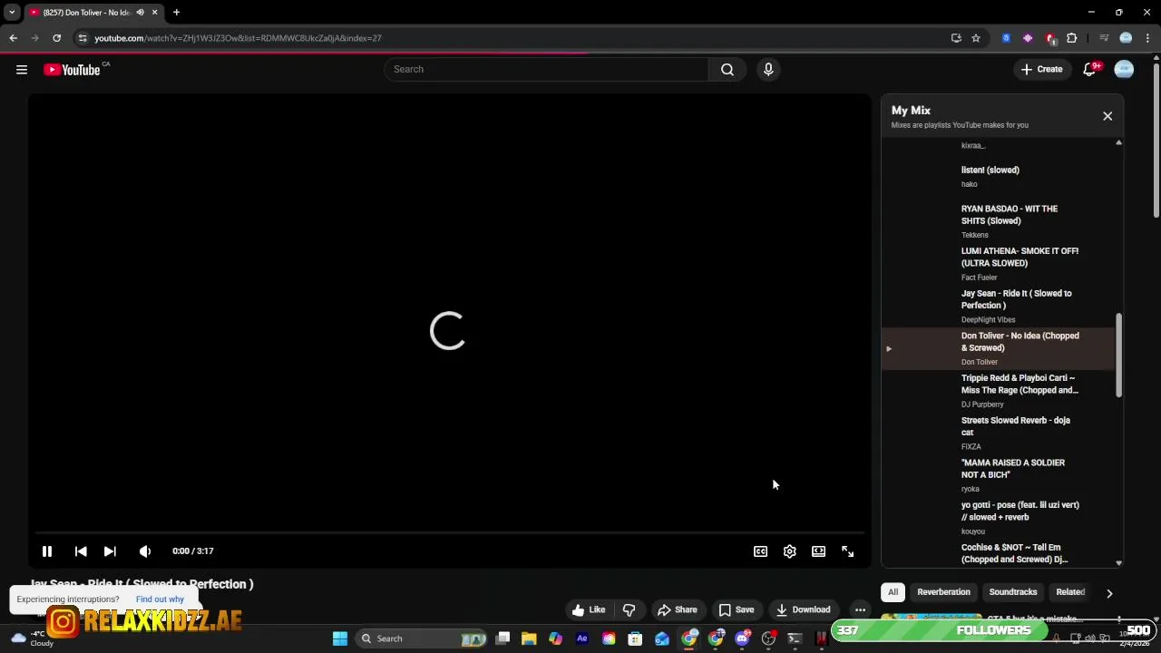The height and width of the screenshot is (653, 1161).
Task: Skip to previous video in player
Action: tap(81, 551)
